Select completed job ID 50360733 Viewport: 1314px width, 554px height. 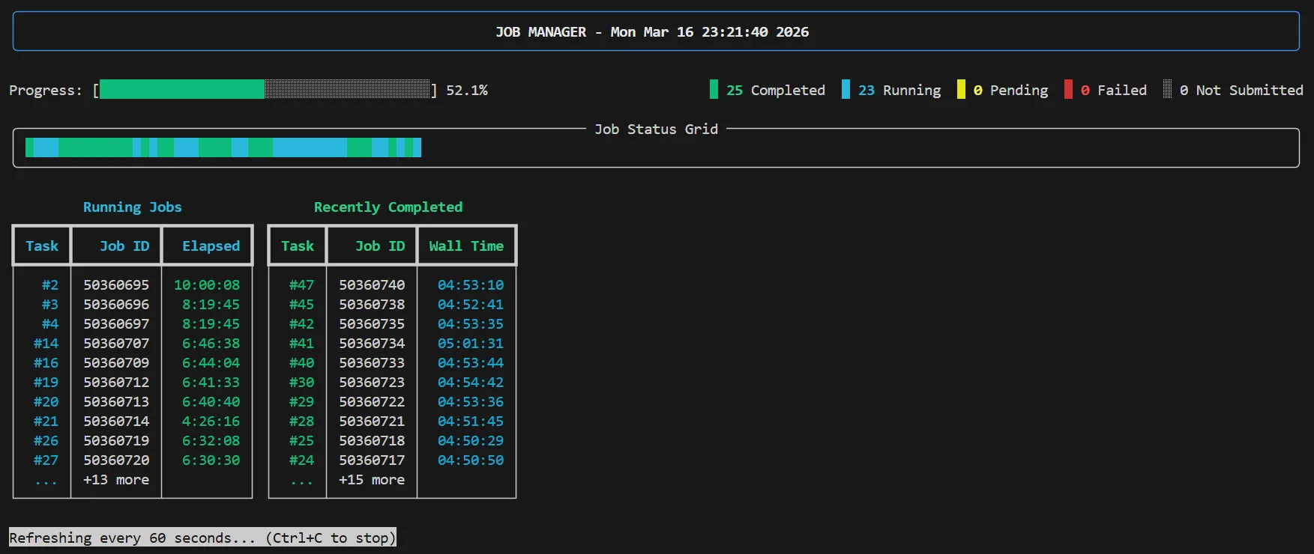(x=372, y=363)
